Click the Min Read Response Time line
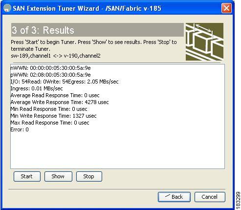Screen dimensions: 241x210 (x=49, y=109)
